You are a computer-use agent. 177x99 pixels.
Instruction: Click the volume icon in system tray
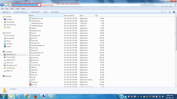click(x=163, y=97)
